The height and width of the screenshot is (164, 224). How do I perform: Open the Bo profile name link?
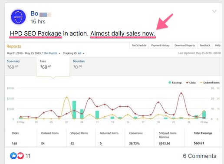click(34, 13)
